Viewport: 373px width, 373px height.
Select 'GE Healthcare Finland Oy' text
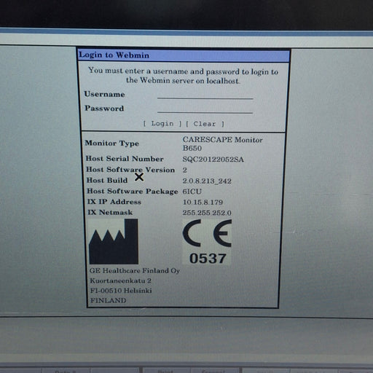135,270
